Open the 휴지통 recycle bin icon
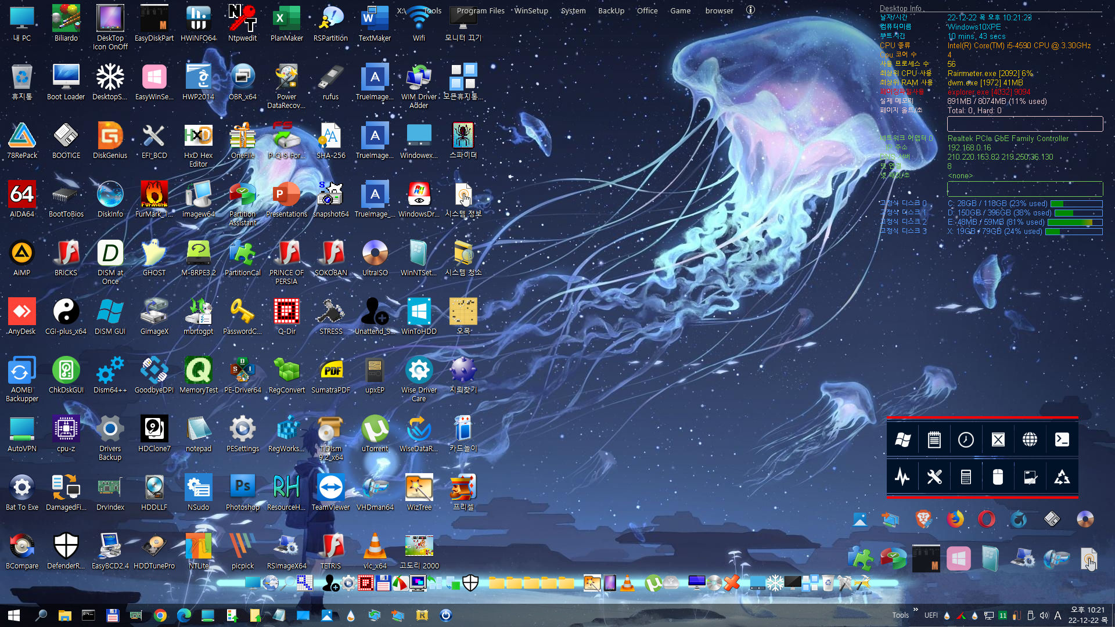This screenshot has height=627, width=1115. [x=22, y=82]
